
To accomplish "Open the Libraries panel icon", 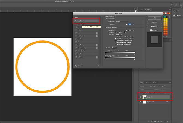I will tap(174, 16).
